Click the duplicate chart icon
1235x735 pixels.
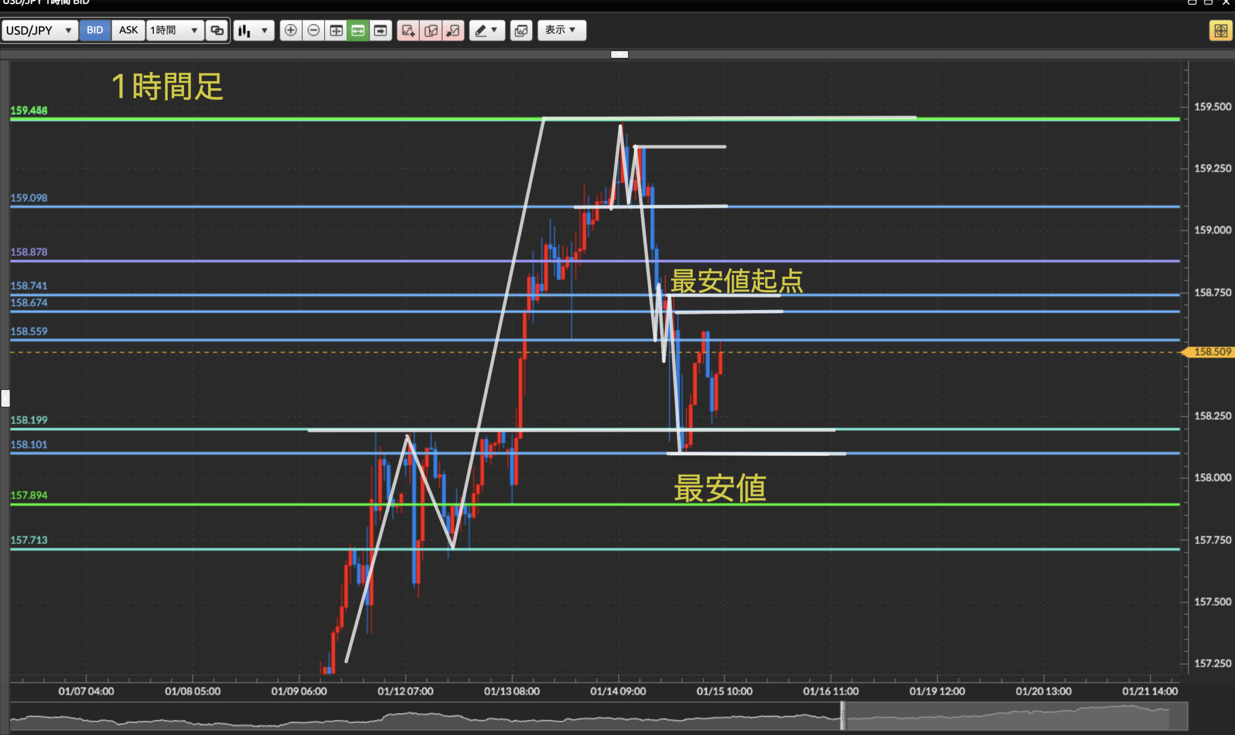coord(430,30)
